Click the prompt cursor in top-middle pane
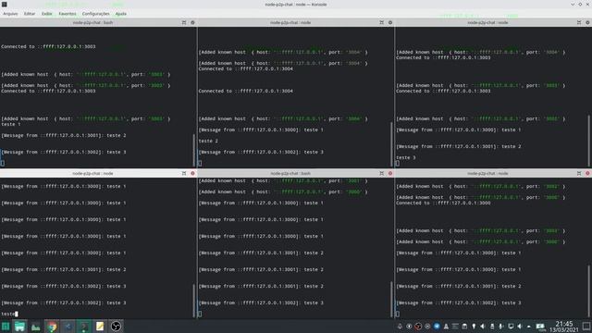The image size is (592, 333). (x=200, y=163)
